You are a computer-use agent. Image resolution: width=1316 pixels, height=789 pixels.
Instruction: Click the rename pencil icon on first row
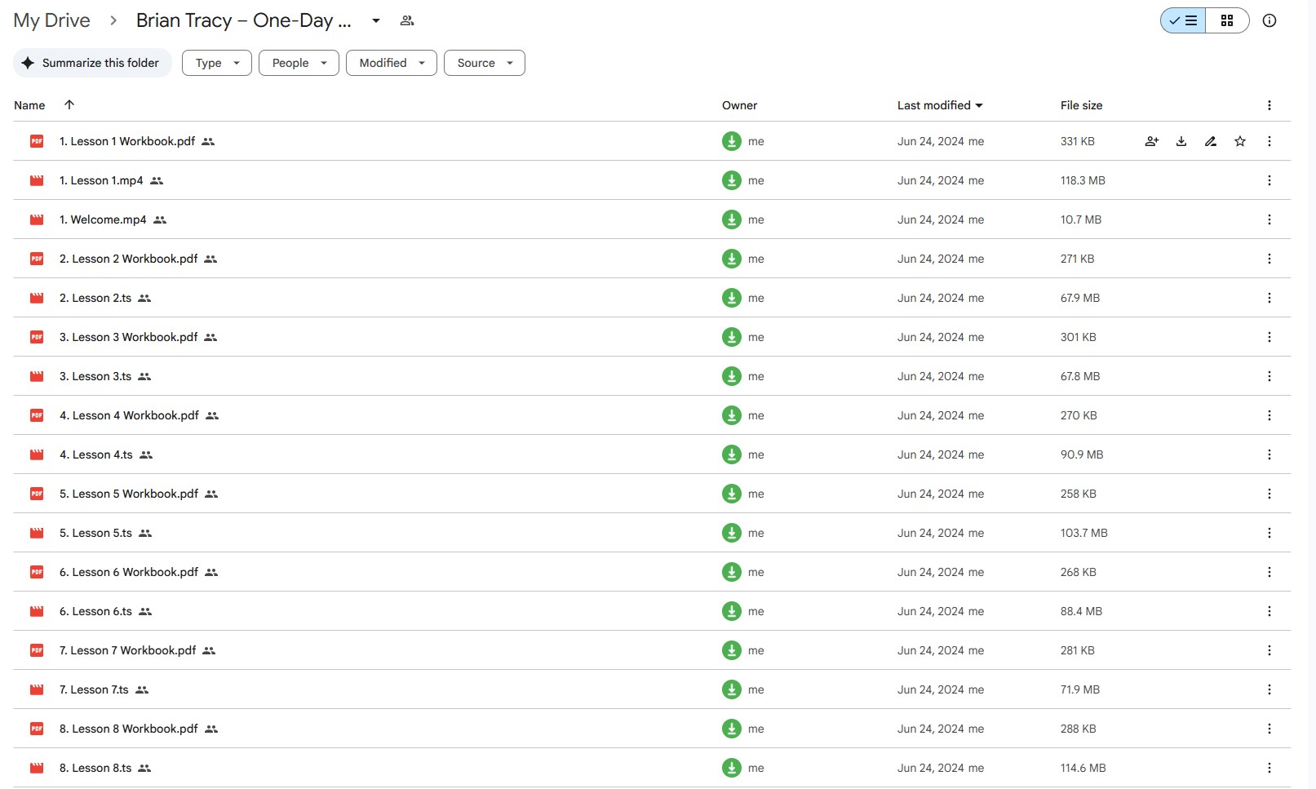[x=1210, y=141]
